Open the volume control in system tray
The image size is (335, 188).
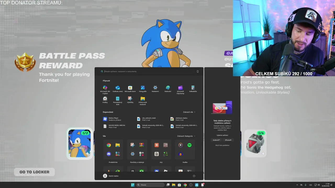click(319, 185)
